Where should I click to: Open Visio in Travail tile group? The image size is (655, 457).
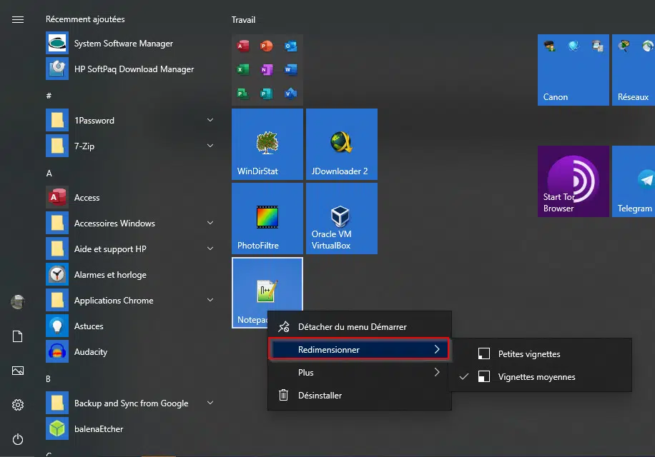click(x=290, y=94)
